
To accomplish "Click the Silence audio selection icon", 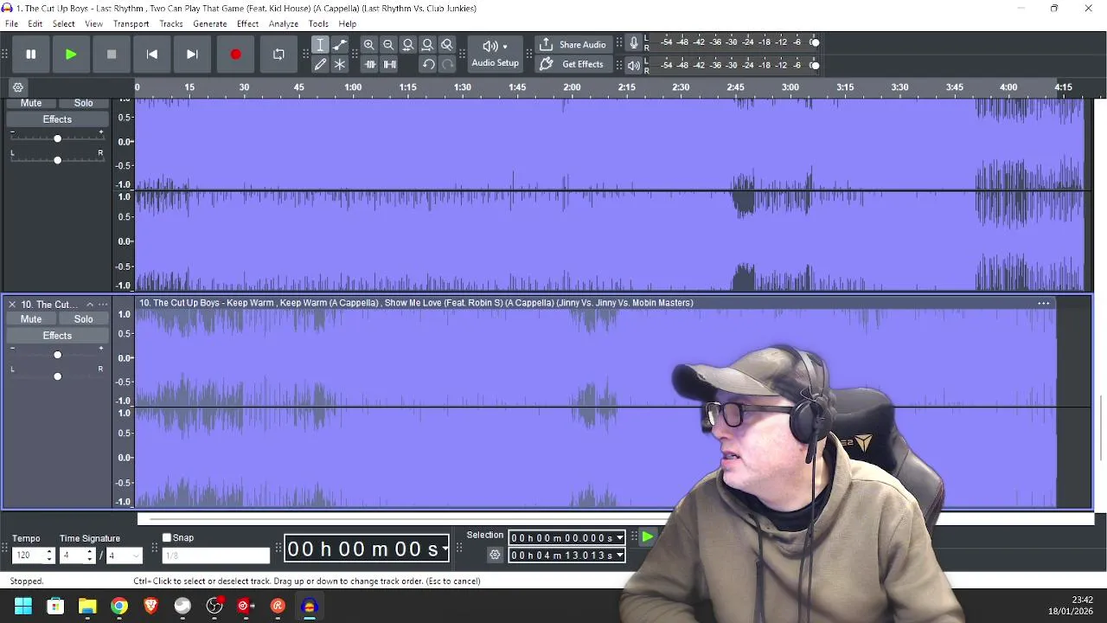I will (390, 64).
